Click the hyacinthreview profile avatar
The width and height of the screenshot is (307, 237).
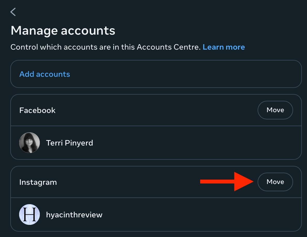[x=29, y=215]
